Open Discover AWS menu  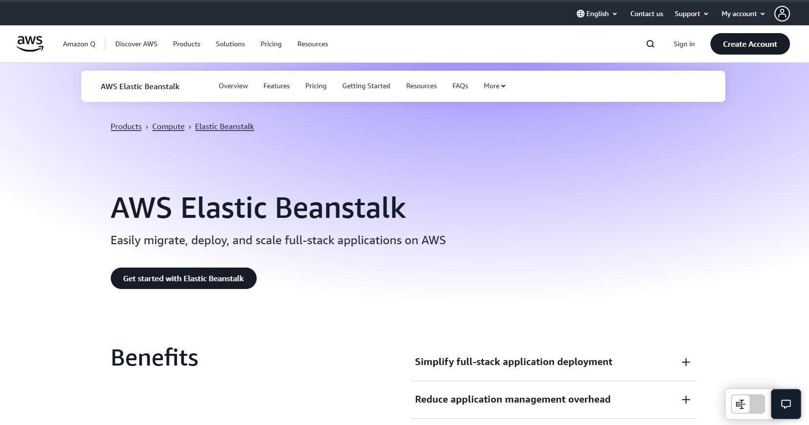point(136,44)
